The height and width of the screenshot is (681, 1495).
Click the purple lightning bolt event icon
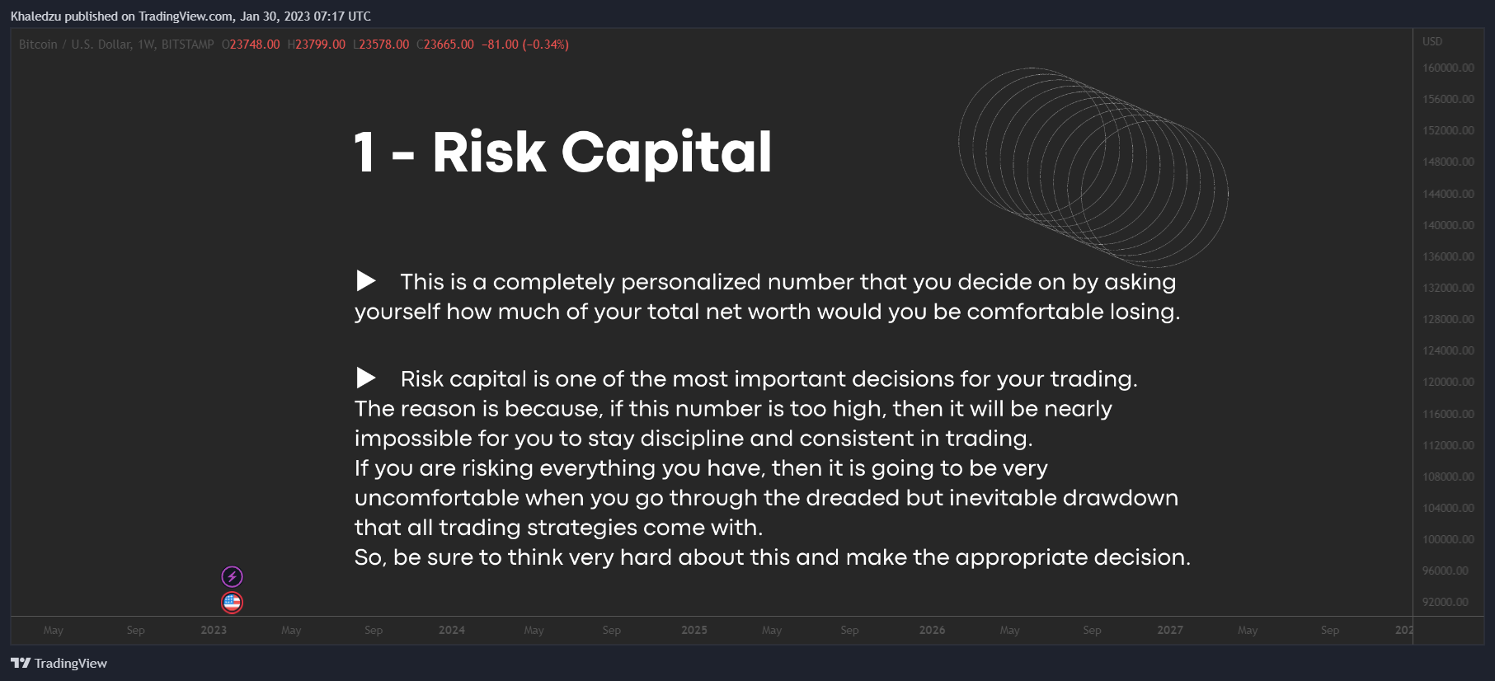(233, 576)
